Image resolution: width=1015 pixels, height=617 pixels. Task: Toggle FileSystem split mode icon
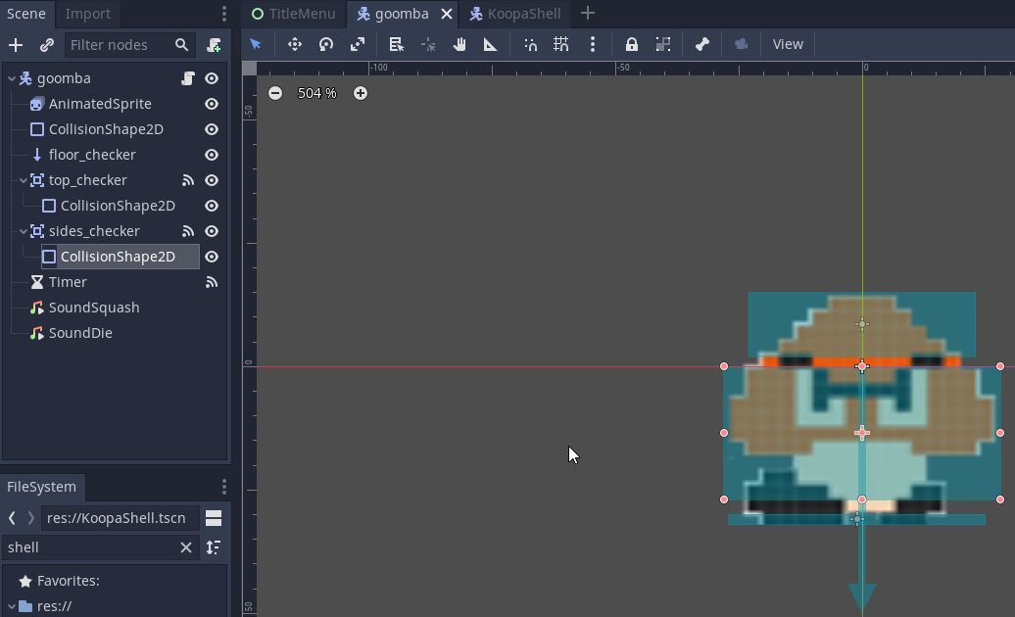click(x=214, y=518)
